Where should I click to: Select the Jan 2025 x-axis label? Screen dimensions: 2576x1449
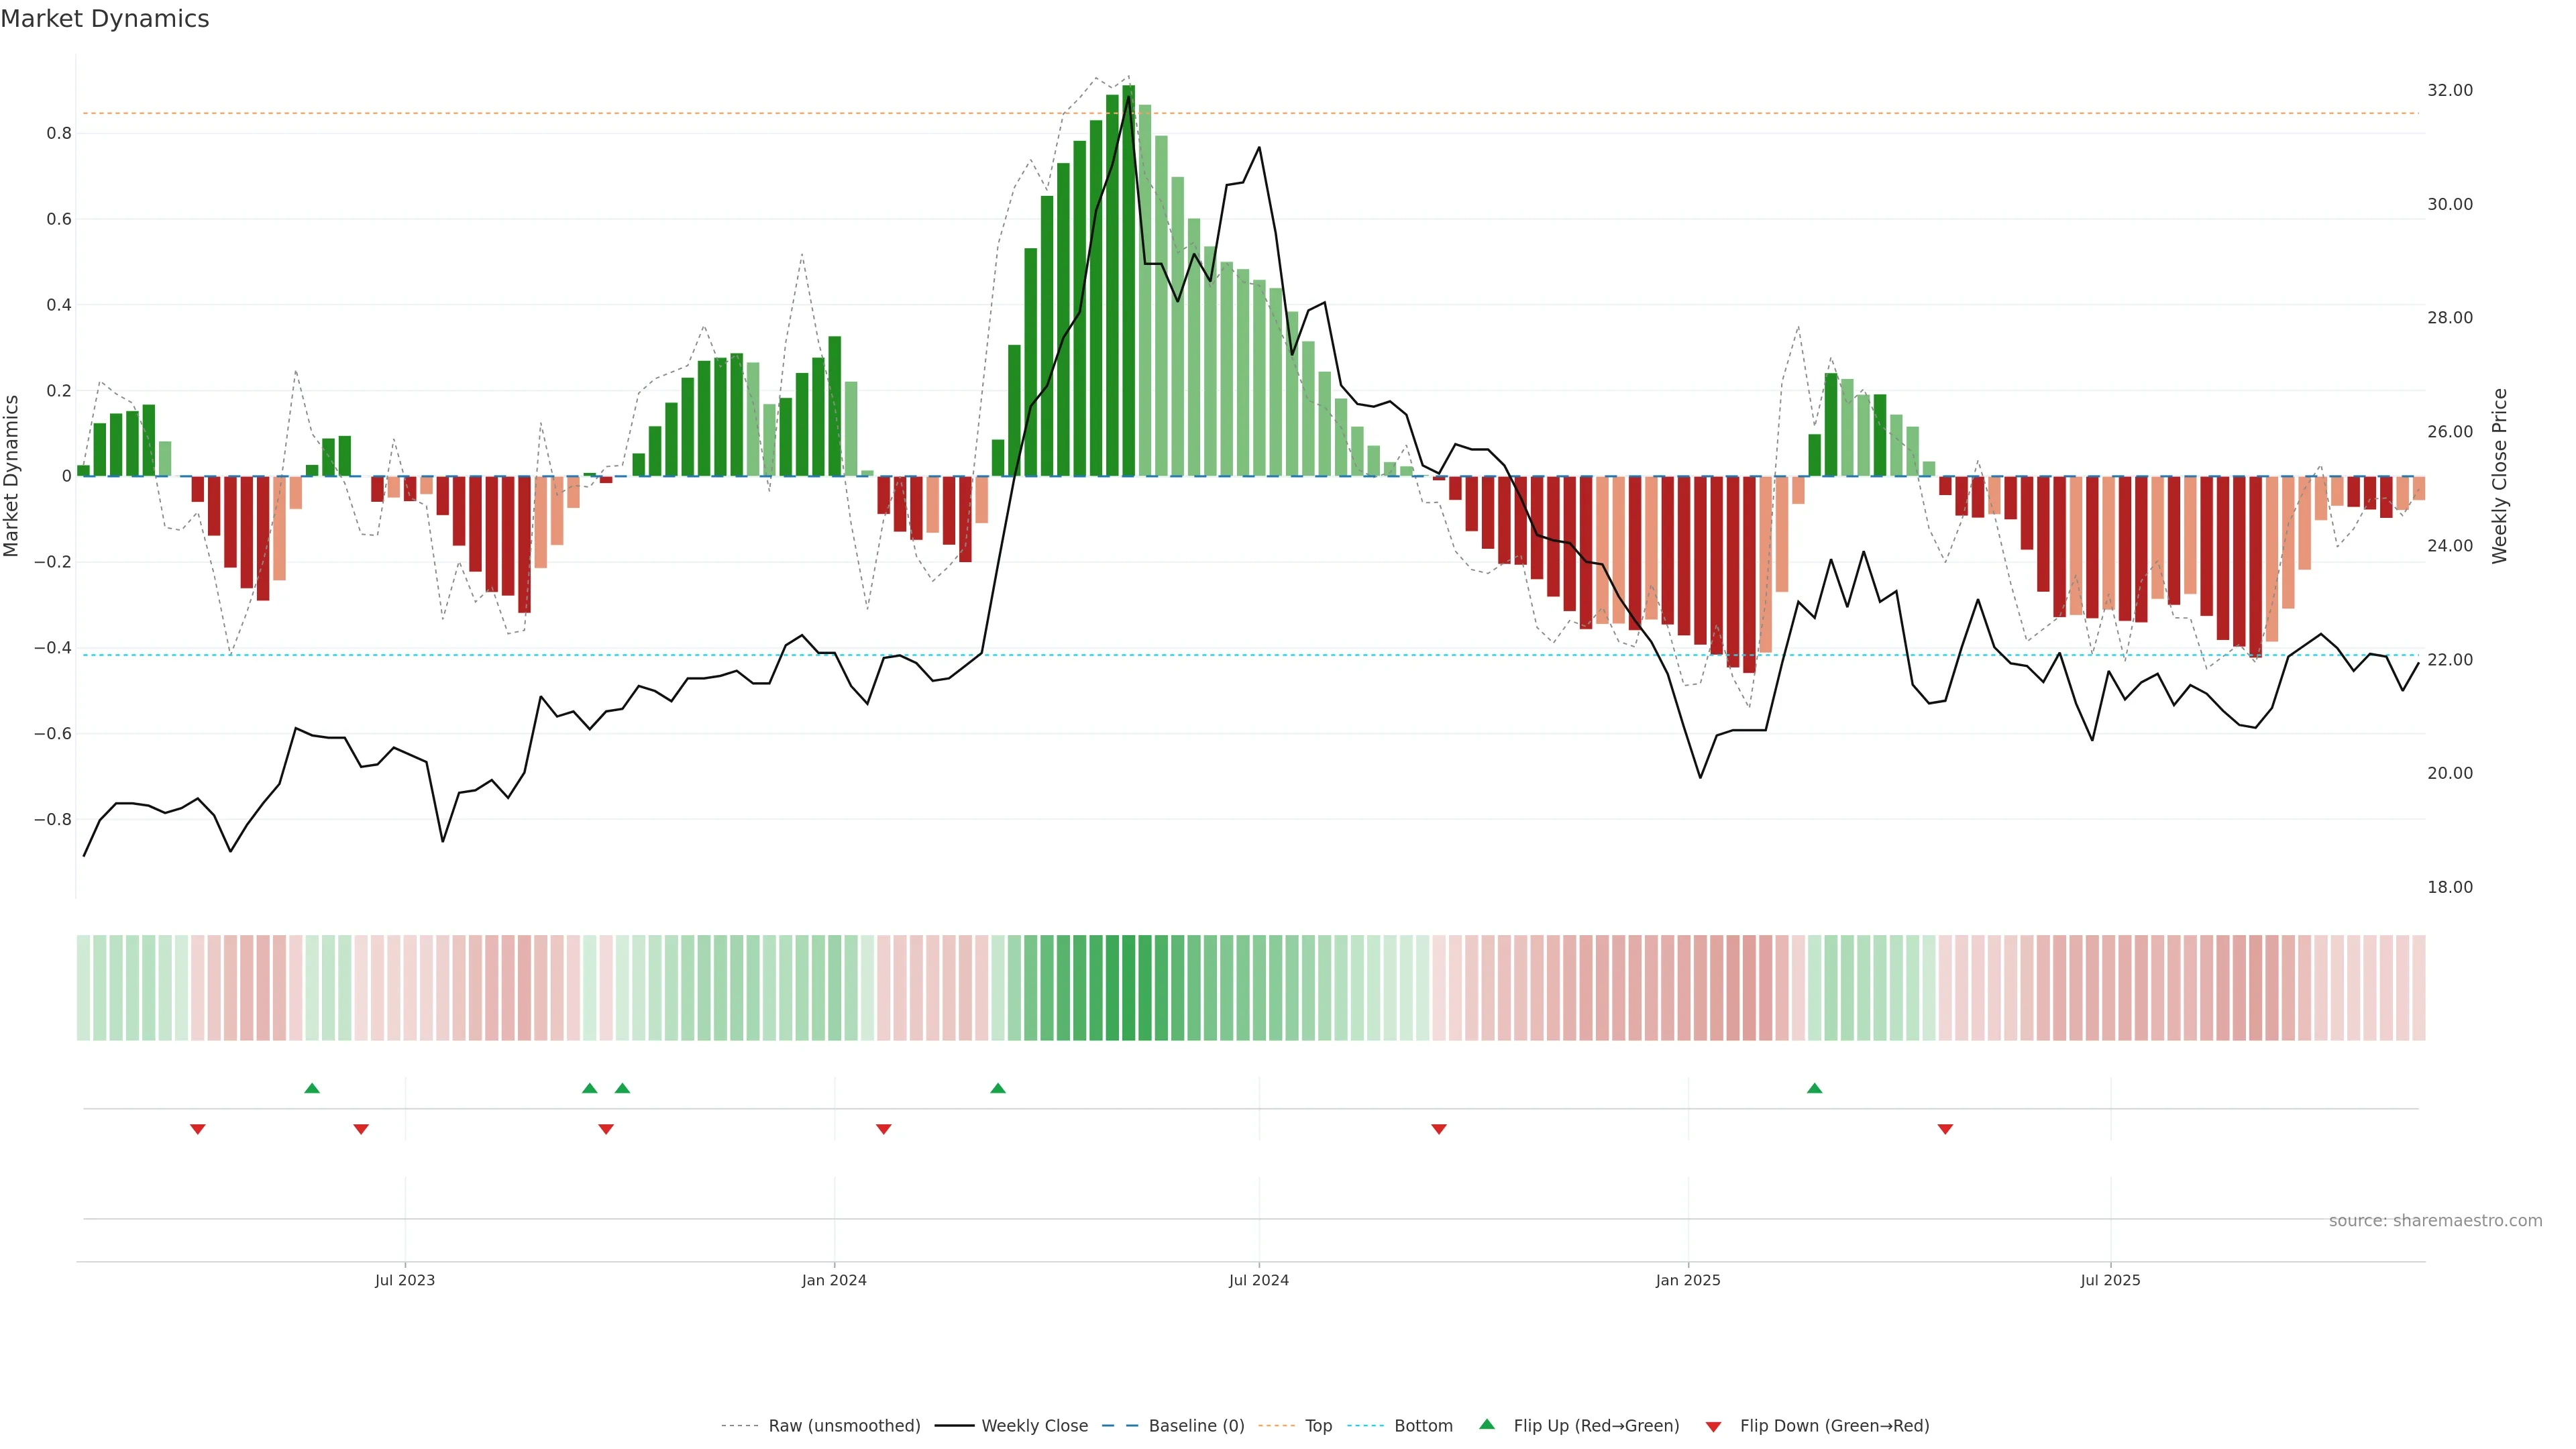point(1688,1280)
